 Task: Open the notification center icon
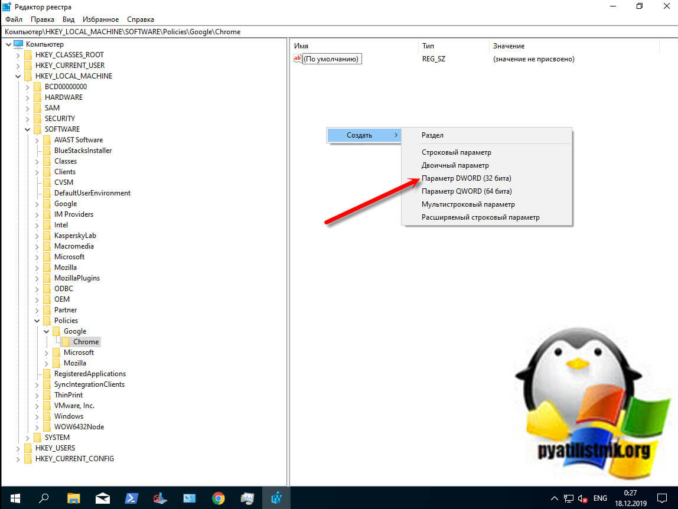tap(661, 498)
